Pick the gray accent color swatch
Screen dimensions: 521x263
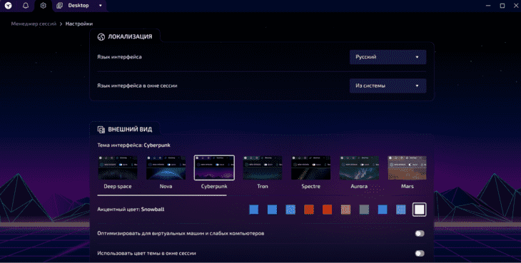[364, 210]
